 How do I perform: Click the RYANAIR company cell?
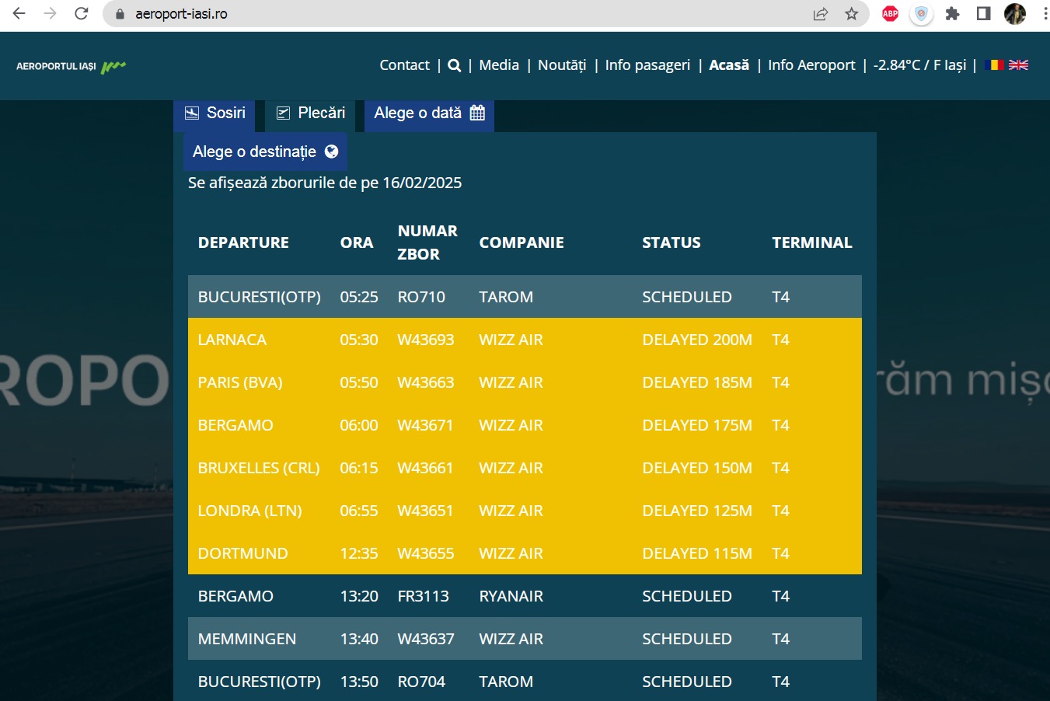pos(511,596)
